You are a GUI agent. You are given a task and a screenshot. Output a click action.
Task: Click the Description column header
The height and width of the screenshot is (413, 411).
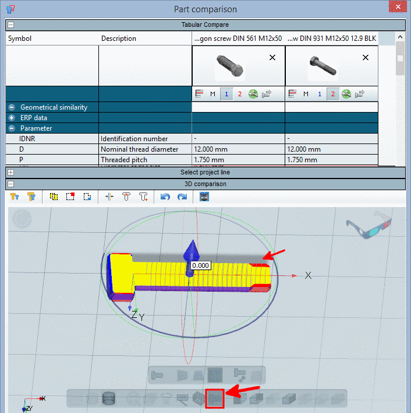tap(119, 38)
